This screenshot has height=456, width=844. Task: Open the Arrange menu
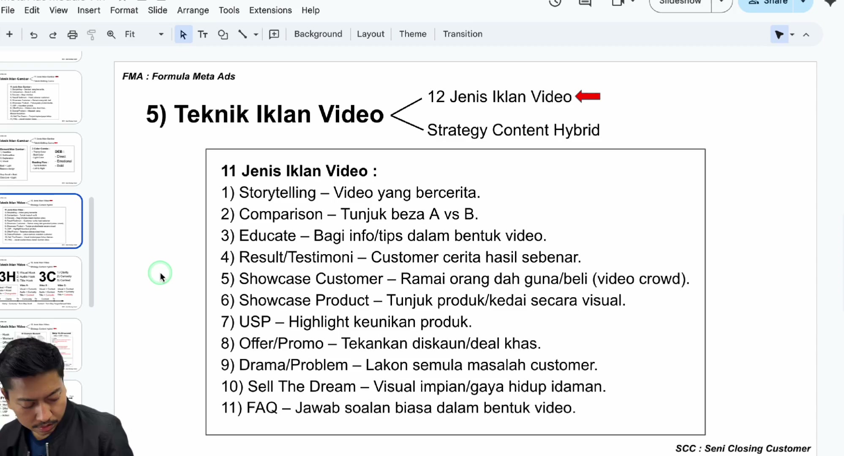coord(193,10)
